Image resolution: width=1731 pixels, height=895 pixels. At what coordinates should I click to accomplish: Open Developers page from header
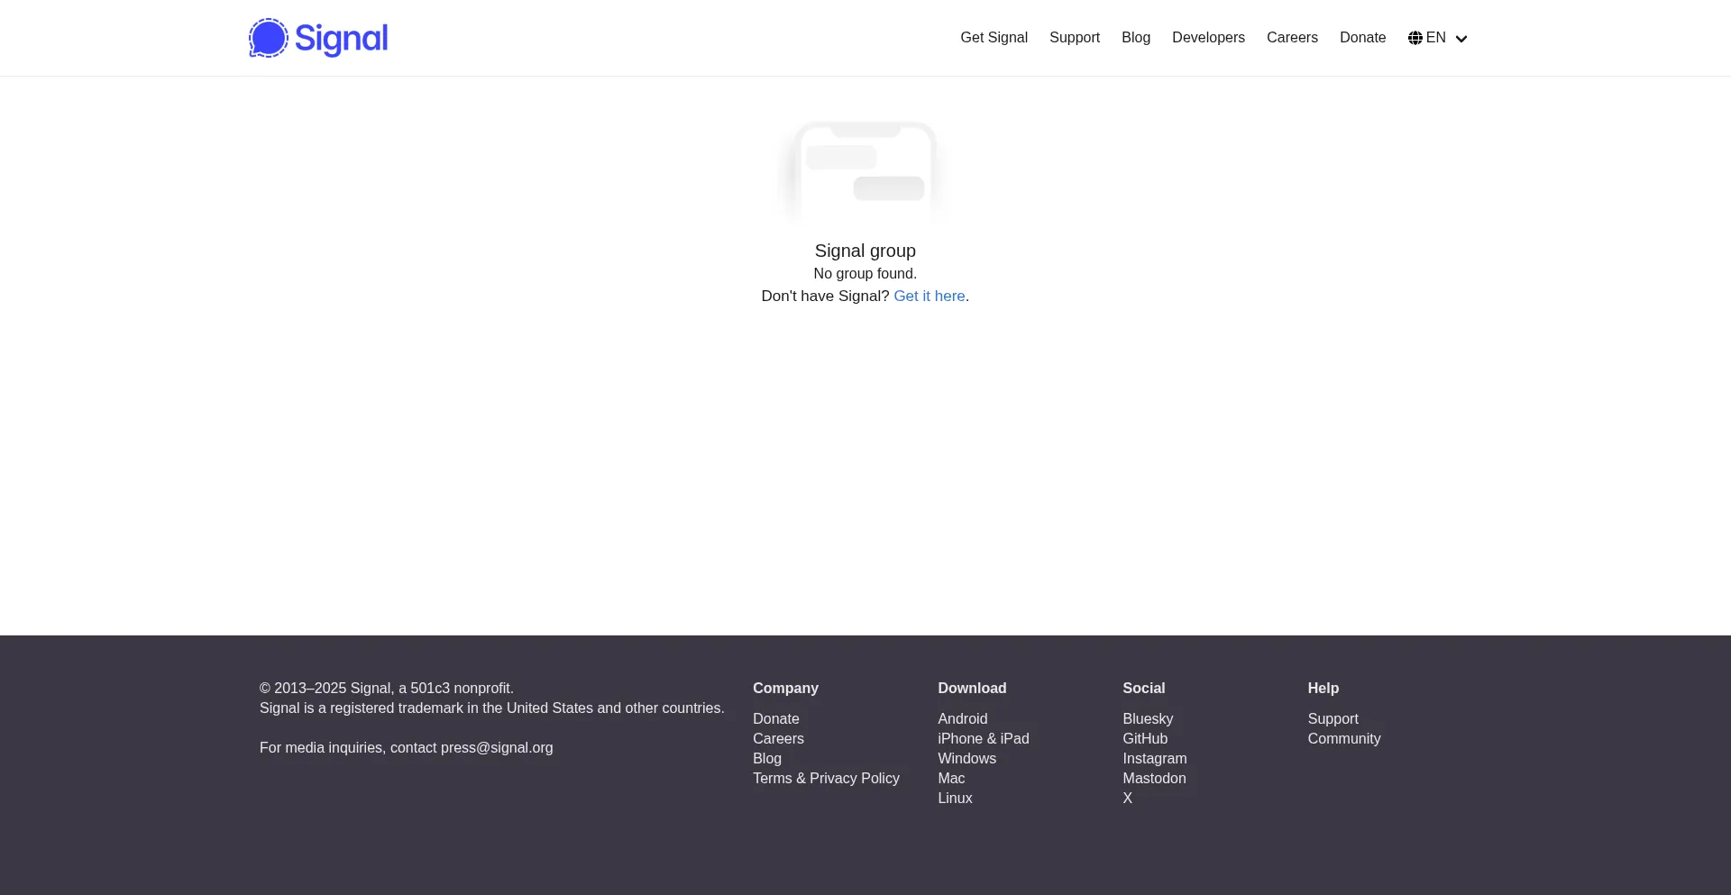pyautogui.click(x=1208, y=38)
